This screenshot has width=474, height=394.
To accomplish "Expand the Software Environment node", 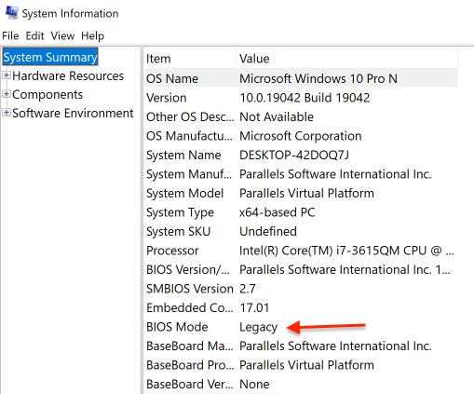I will (x=7, y=113).
